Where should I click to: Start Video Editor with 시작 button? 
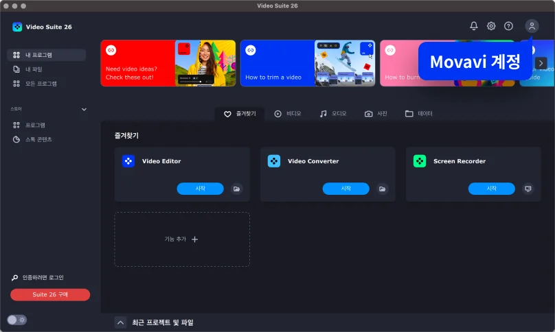point(201,189)
